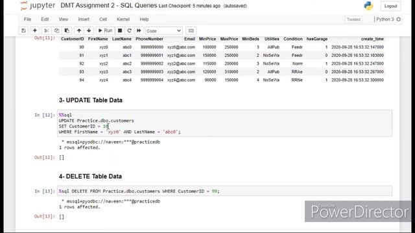Click the Python logo icon
The image size is (415, 233).
pyautogui.click(x=368, y=6)
